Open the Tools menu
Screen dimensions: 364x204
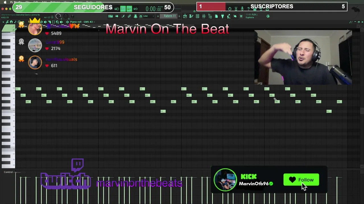click(89, 2)
